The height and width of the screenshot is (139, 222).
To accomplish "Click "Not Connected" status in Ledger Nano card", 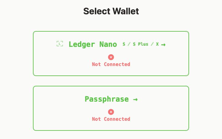I will (x=111, y=64).
